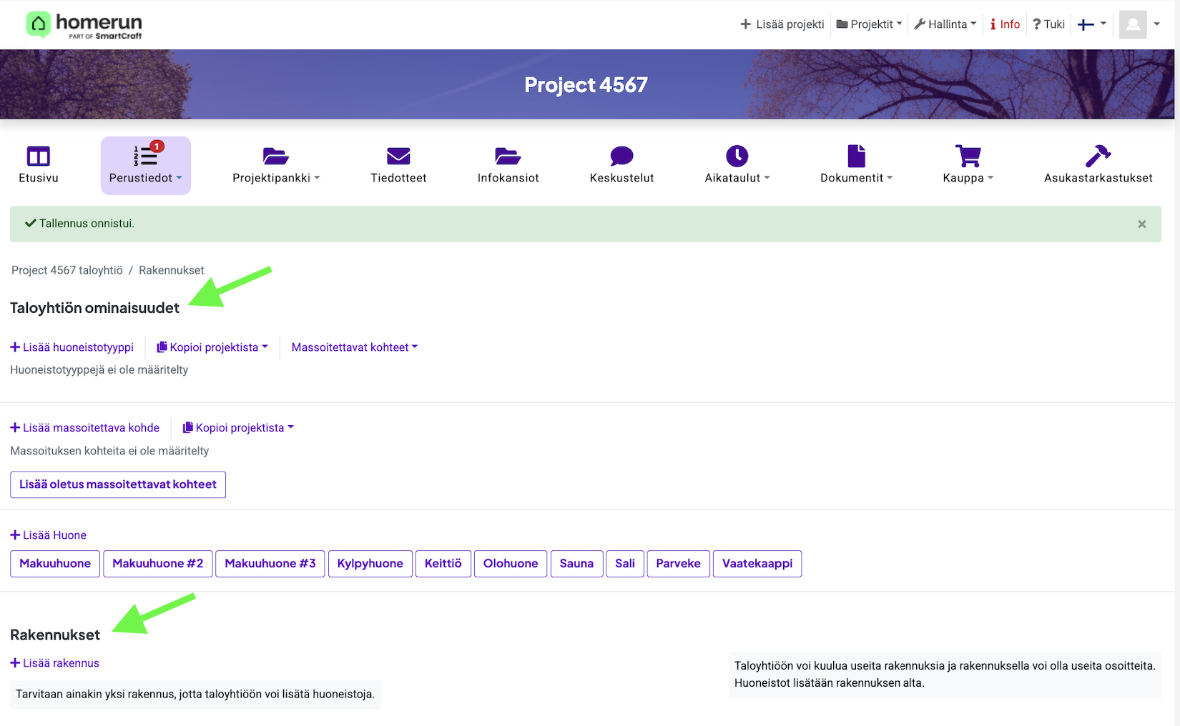Viewport: 1180px width, 726px height.
Task: Open Etusivu dashboard icon
Action: (39, 156)
